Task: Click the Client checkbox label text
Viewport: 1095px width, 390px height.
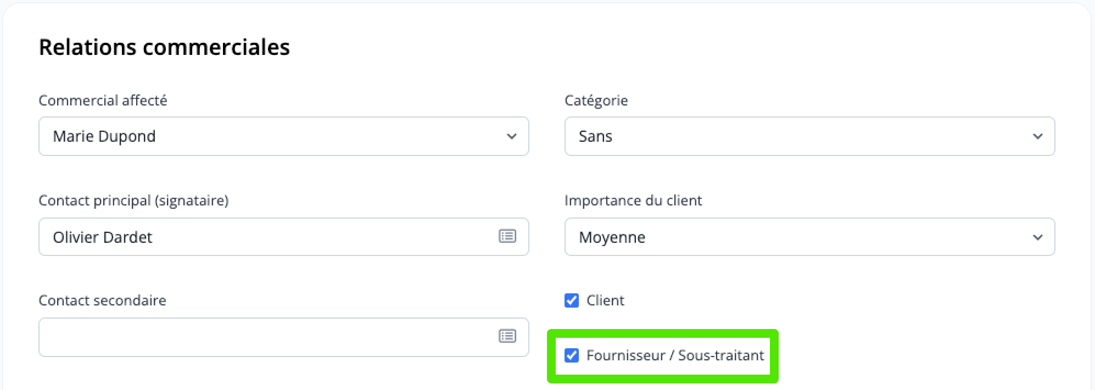Action: (605, 300)
